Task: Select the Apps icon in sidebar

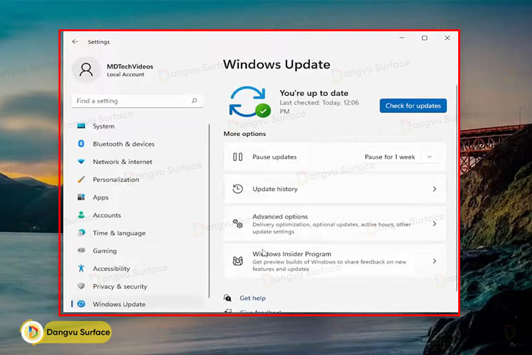Action: click(81, 197)
